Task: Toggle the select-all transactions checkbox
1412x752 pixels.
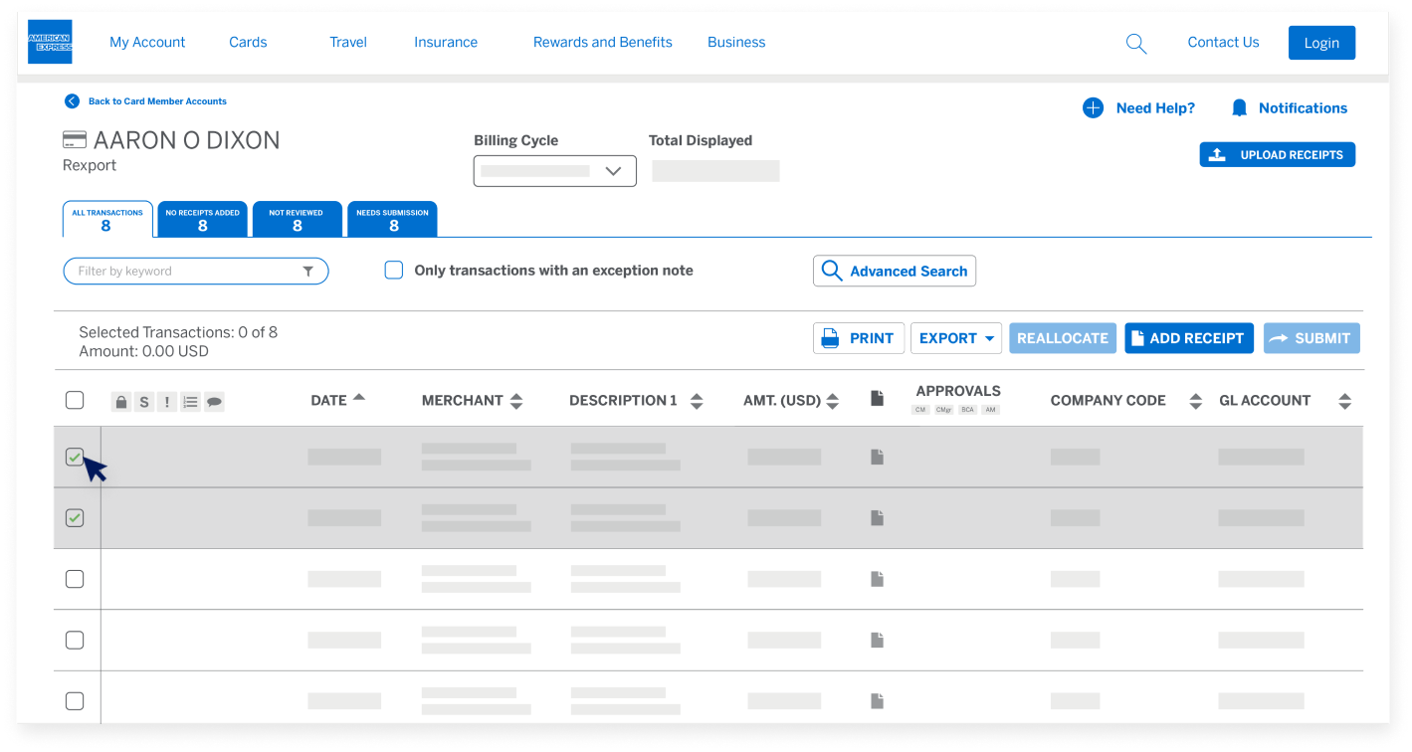Action: 75,400
